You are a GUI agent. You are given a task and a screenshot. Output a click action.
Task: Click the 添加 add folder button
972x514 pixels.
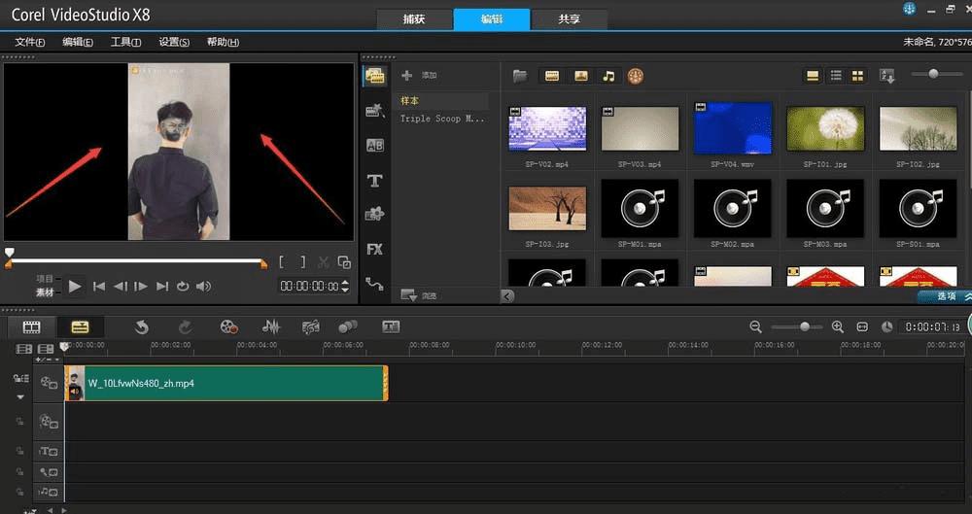tap(418, 76)
